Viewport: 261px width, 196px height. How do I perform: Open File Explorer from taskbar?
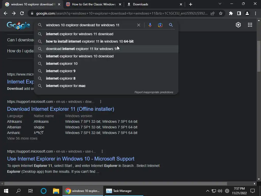[x=56, y=191]
